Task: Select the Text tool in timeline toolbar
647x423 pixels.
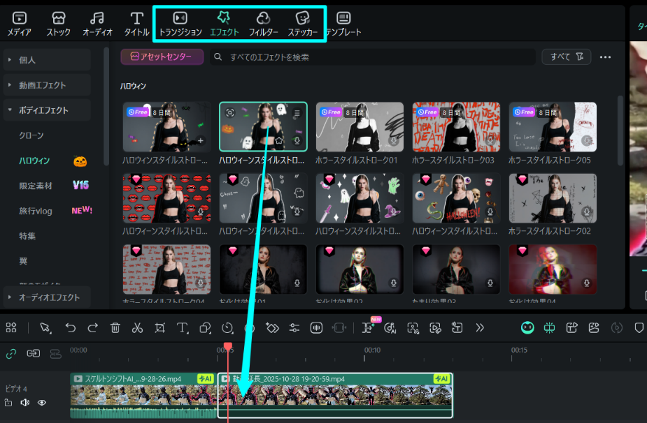Action: click(x=181, y=327)
